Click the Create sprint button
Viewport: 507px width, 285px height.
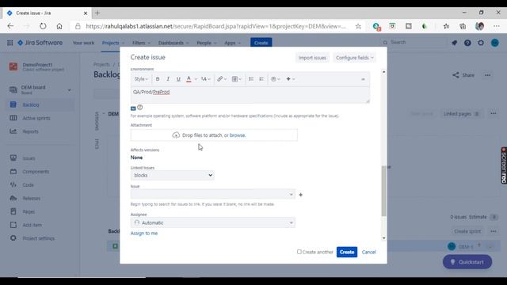tap(467, 231)
